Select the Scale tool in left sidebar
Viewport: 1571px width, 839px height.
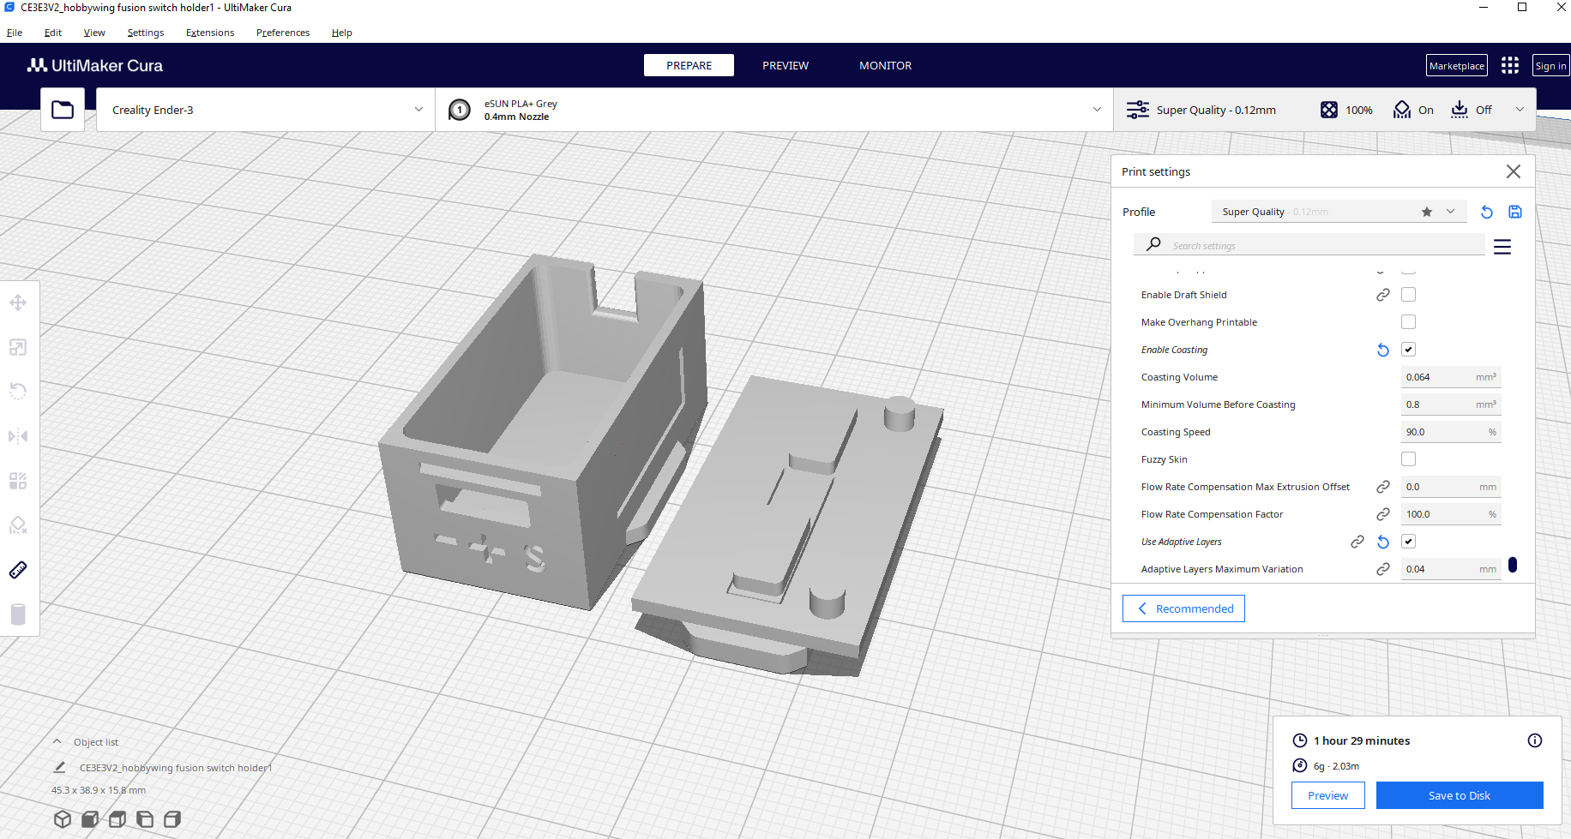click(x=18, y=347)
